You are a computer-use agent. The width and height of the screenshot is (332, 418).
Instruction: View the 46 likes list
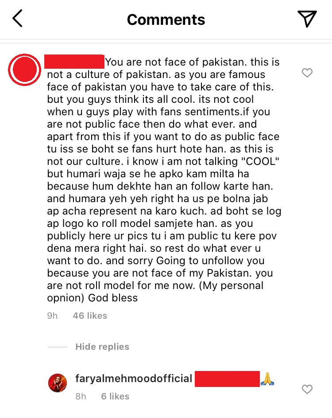tap(90, 316)
